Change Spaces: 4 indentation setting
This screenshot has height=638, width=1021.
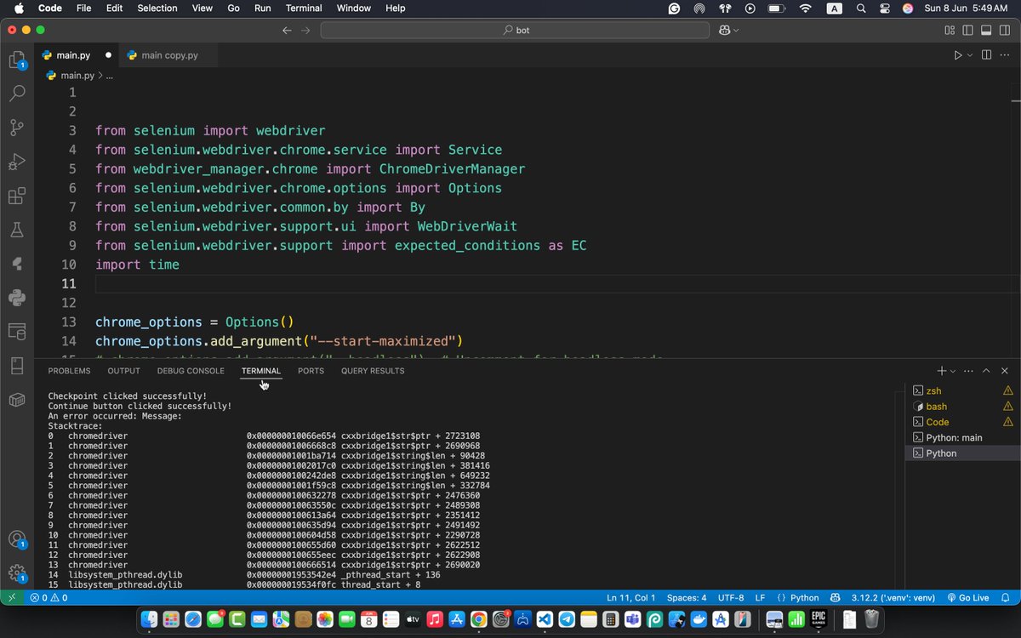pyautogui.click(x=687, y=598)
